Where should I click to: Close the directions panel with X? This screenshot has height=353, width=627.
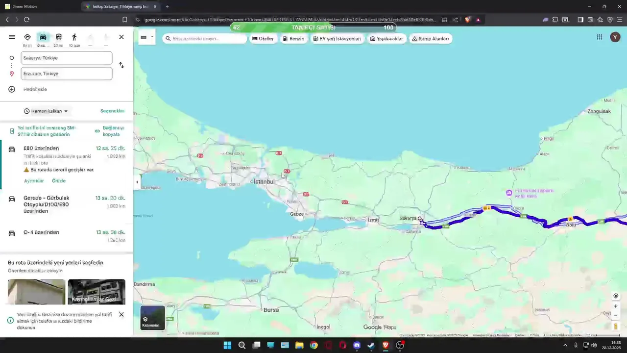tap(121, 37)
